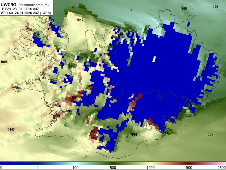
Task: Click the map value 1839
Action: (x=56, y=116)
